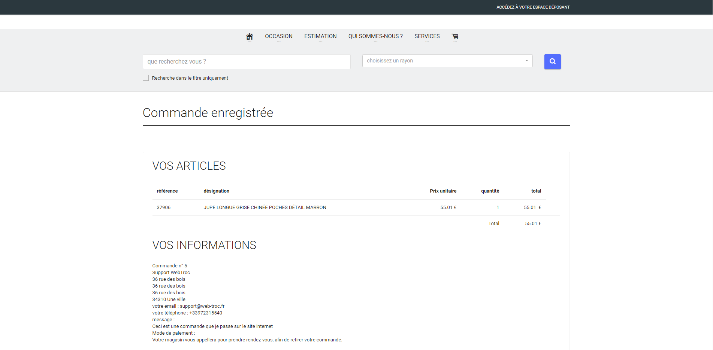Select the 'Commande n° 5' line
Image resolution: width=713 pixels, height=350 pixels.
(170, 266)
